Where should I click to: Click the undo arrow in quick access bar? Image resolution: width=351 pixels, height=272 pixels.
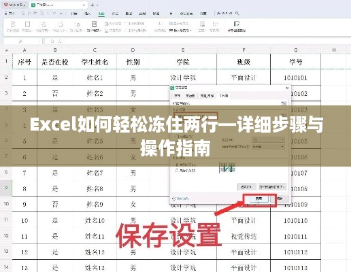coord(48,14)
